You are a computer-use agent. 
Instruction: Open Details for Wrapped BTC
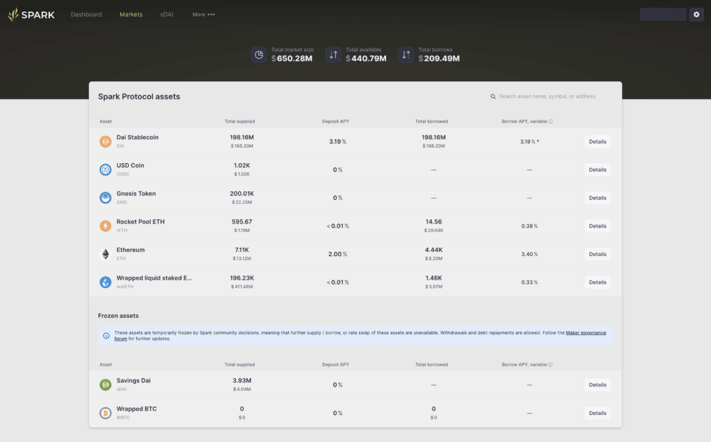597,413
